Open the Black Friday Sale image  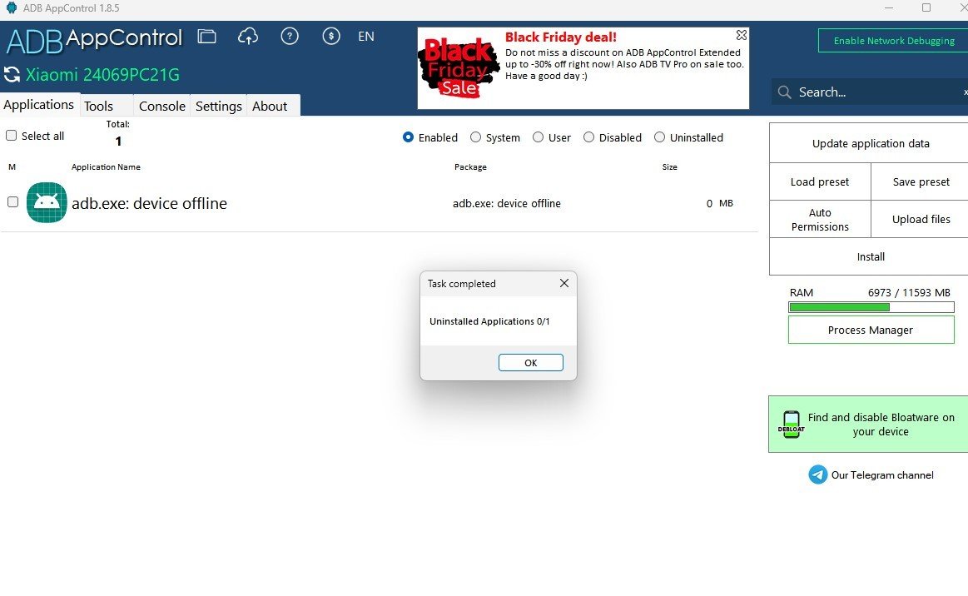[459, 67]
